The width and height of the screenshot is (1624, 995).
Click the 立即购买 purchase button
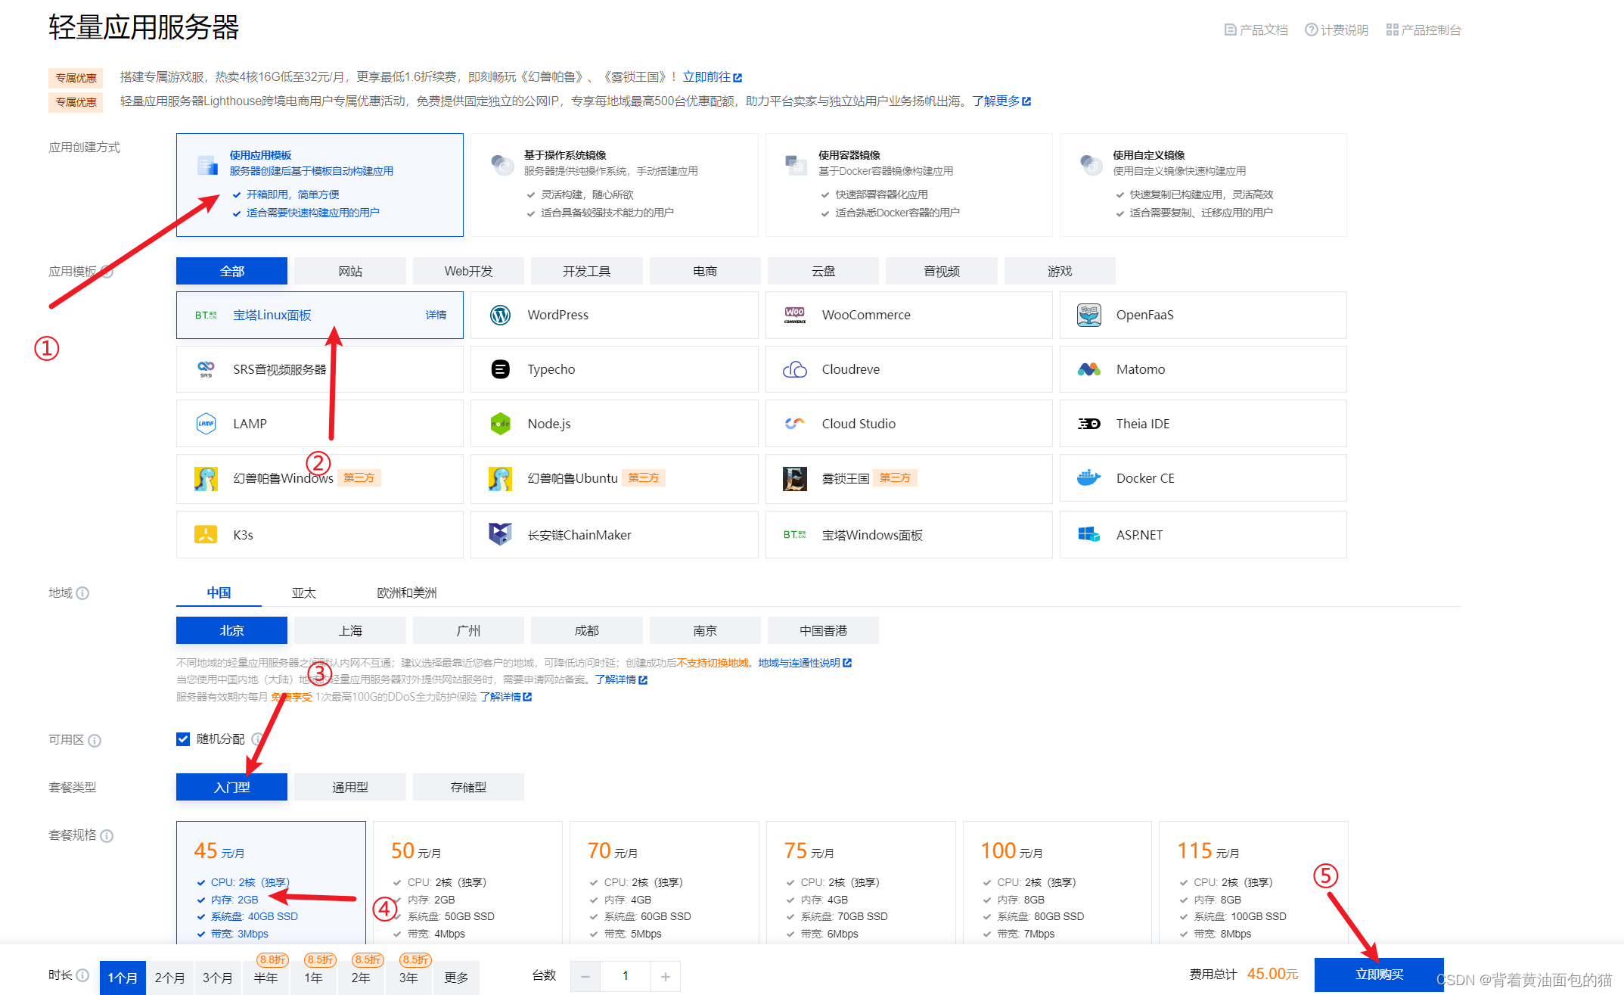coord(1378,975)
